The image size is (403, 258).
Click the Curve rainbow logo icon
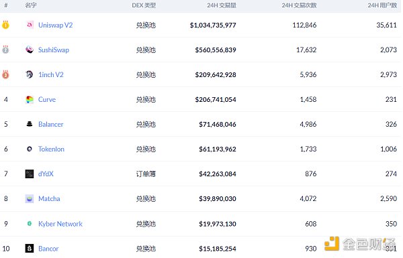[30, 99]
